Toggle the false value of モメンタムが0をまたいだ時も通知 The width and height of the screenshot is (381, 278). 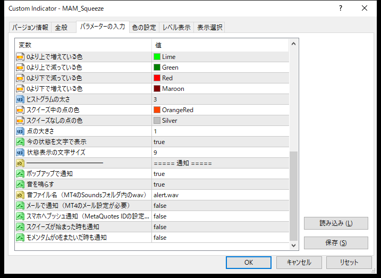pos(221,238)
